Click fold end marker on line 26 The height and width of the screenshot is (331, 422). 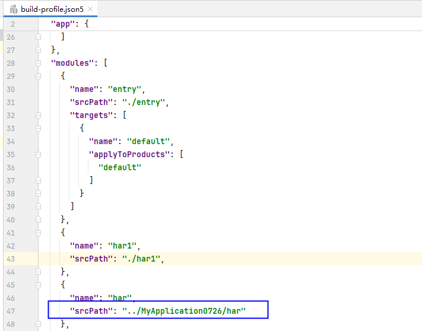tap(39, 37)
